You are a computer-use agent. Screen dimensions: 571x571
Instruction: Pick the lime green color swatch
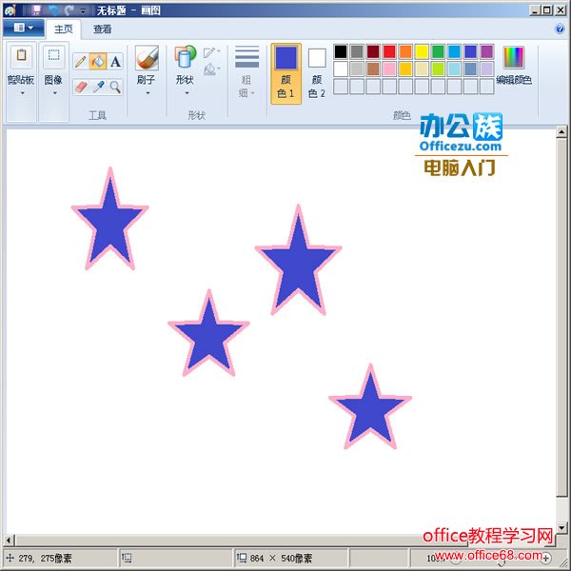(x=438, y=69)
